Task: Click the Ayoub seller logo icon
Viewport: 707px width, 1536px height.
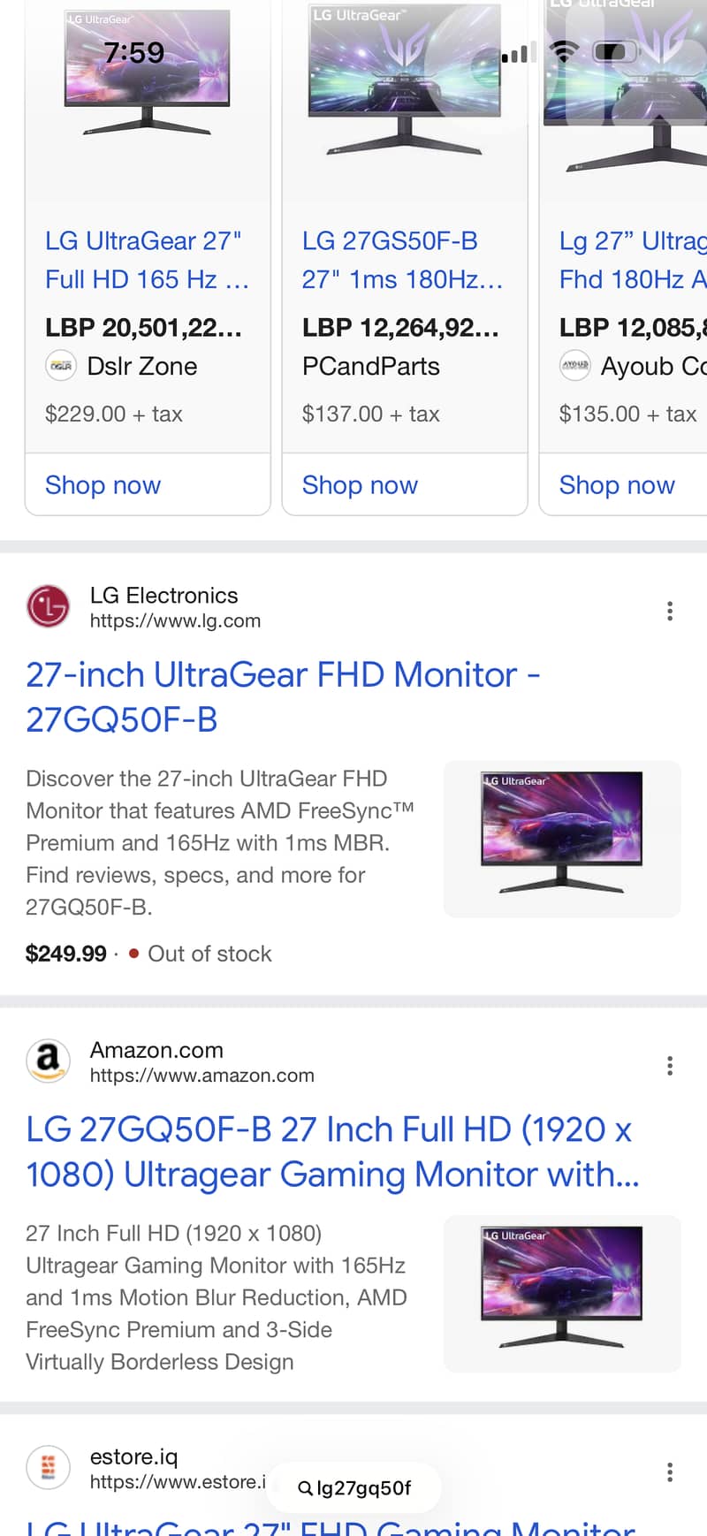Action: pyautogui.click(x=575, y=366)
